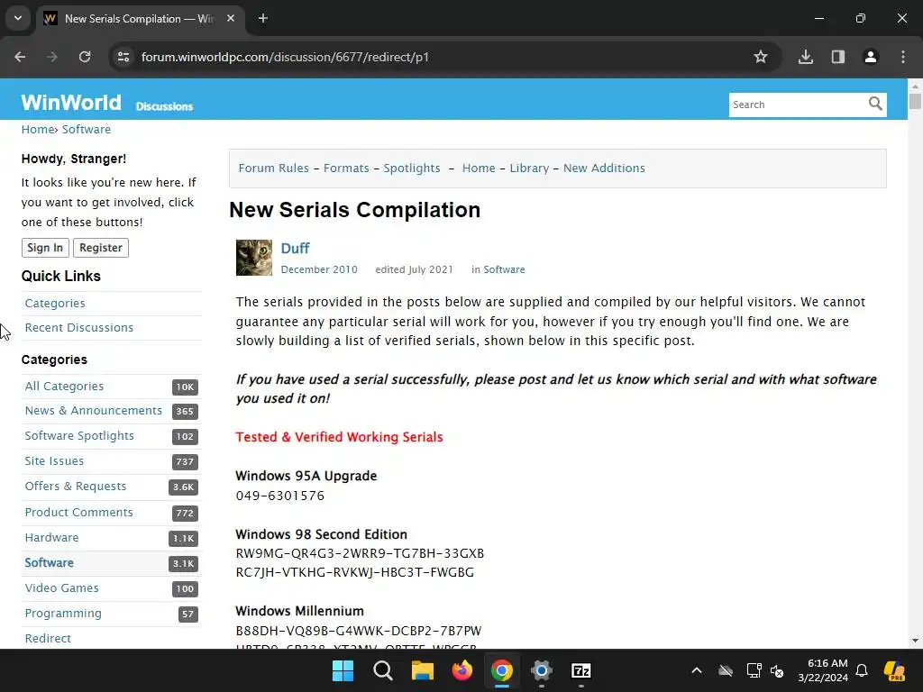The height and width of the screenshot is (692, 923).
Task: Click the Sign In button
Action: [x=45, y=248]
